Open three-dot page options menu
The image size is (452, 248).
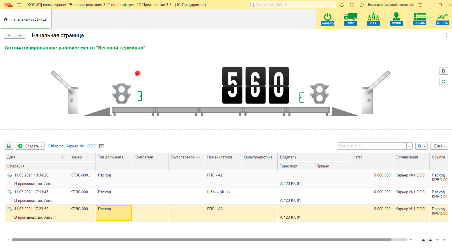(446, 35)
